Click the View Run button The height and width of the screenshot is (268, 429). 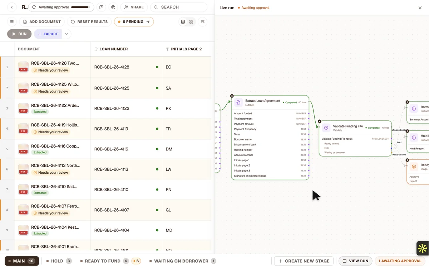355,261
